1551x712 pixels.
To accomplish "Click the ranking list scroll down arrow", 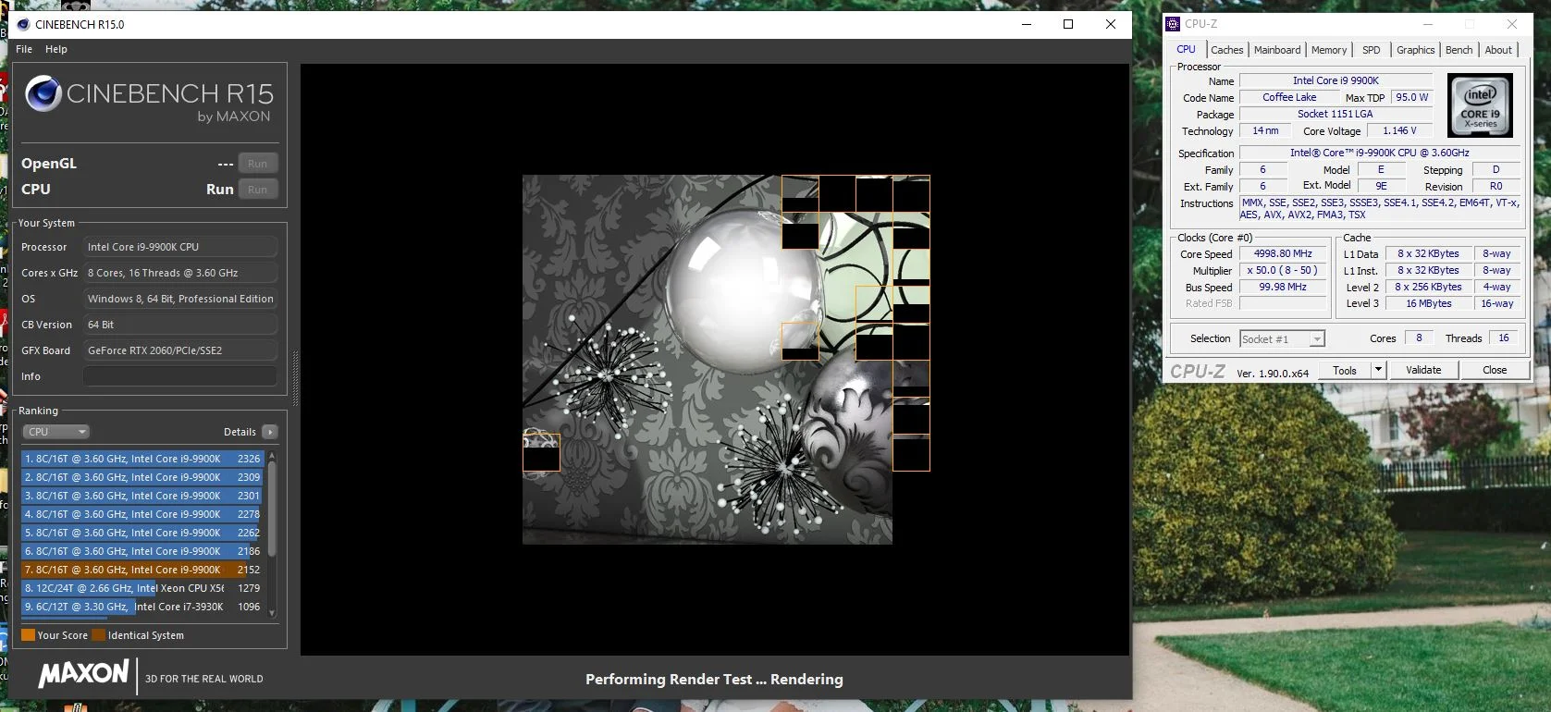I will coord(272,612).
